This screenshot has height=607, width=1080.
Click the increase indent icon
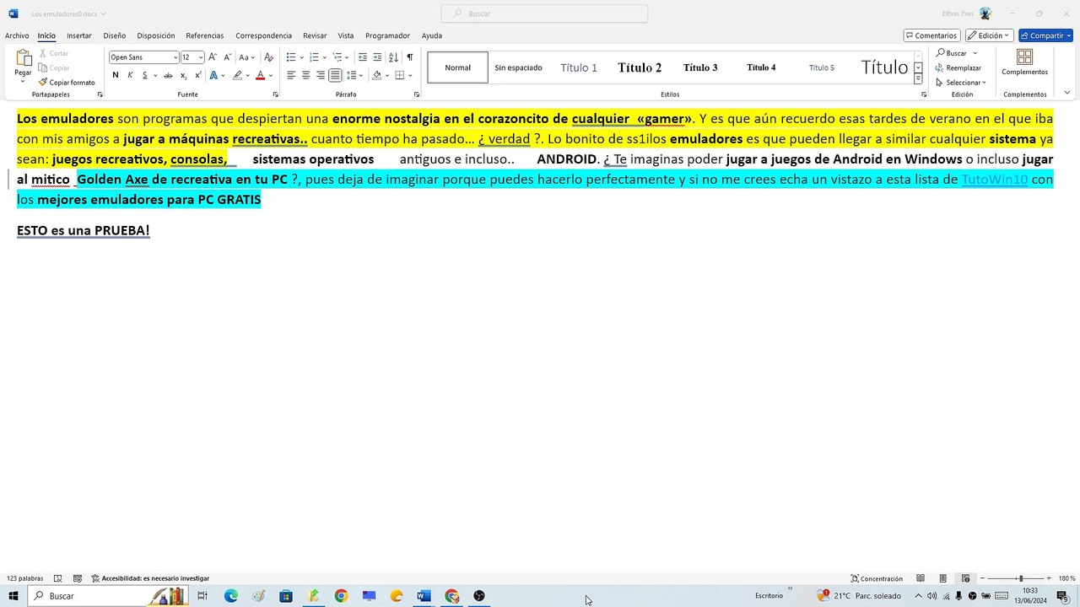(376, 57)
